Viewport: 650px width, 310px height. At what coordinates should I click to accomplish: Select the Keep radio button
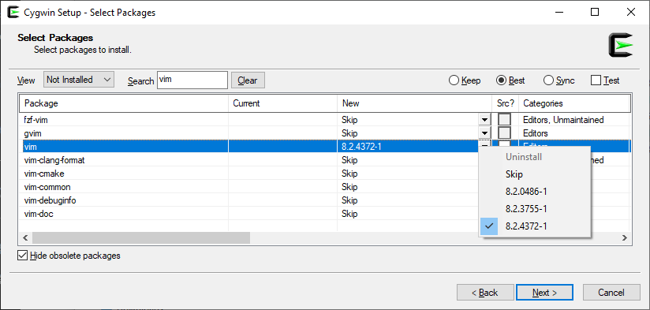point(465,80)
